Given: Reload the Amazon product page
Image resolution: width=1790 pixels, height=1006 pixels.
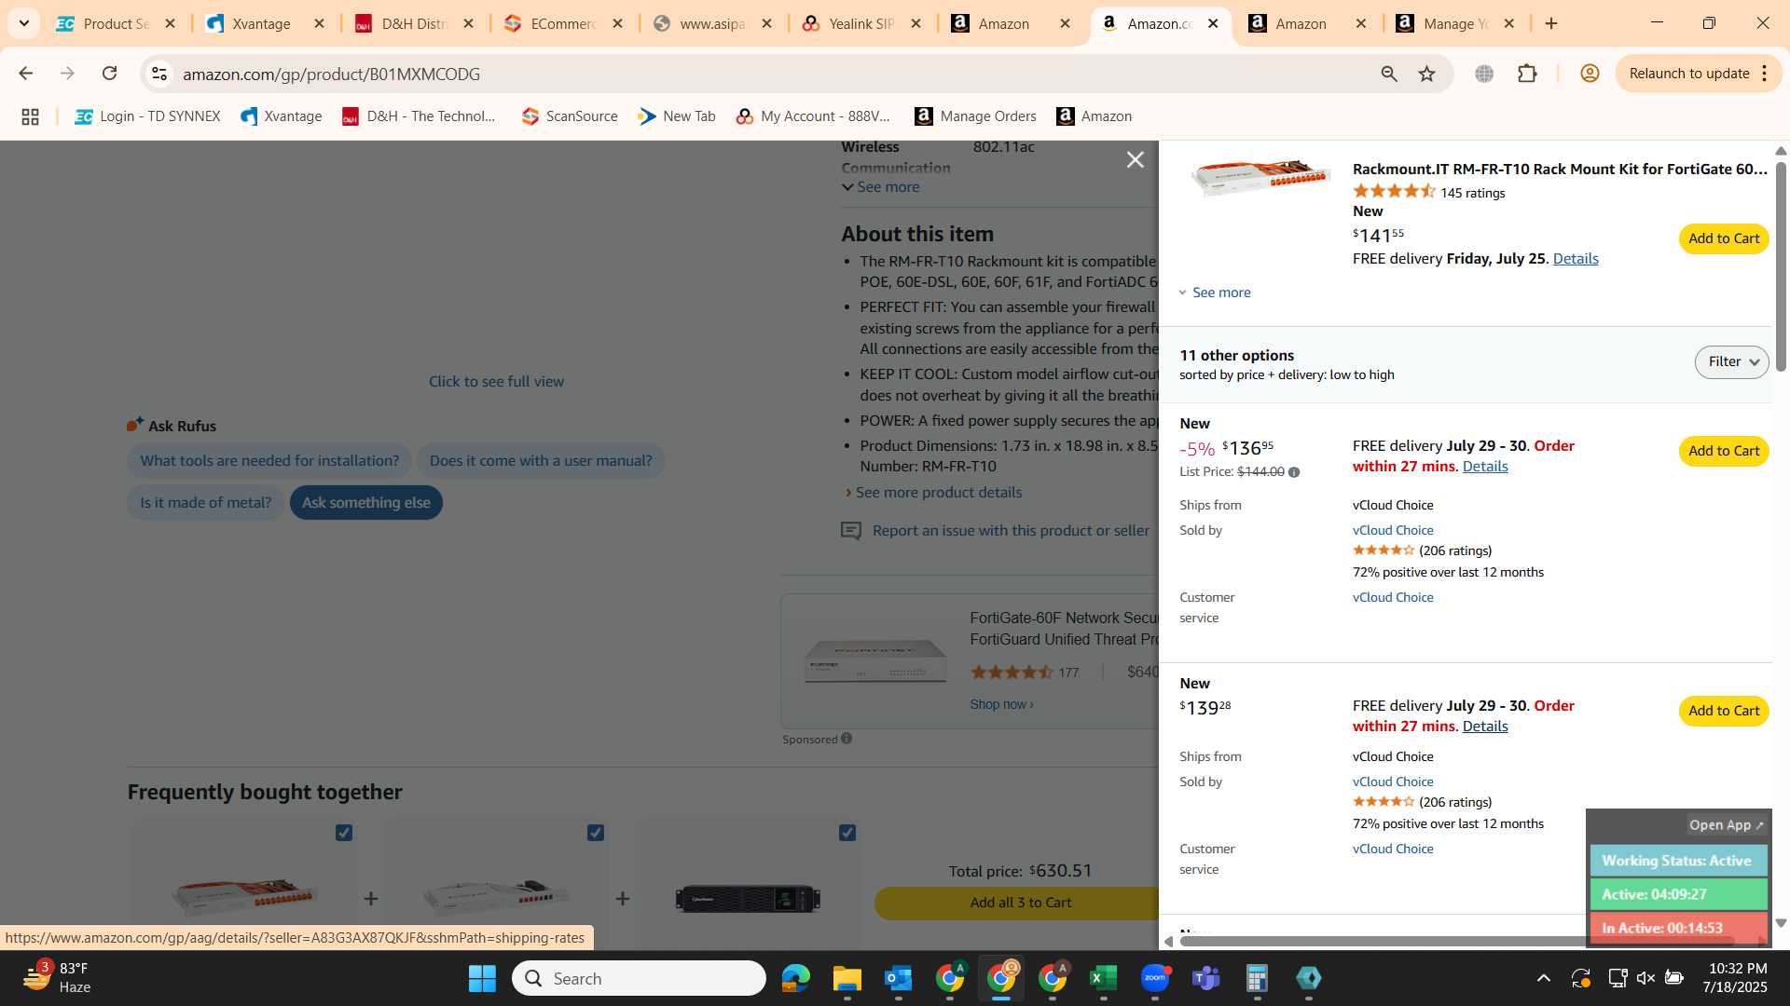Looking at the screenshot, I should [109, 74].
